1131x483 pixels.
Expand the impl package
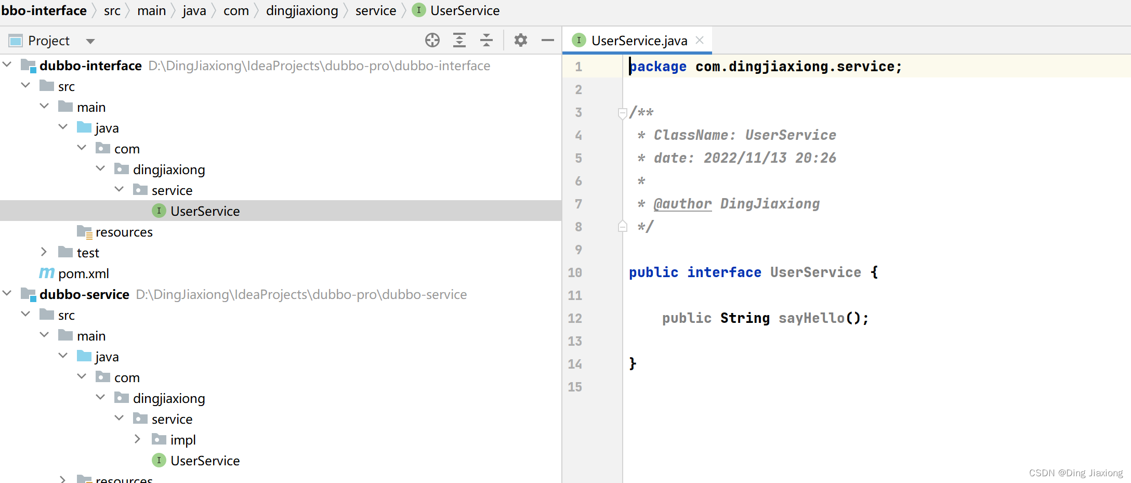click(x=138, y=439)
